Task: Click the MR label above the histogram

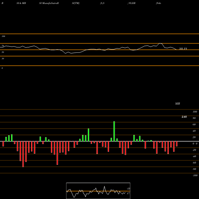Action: [178, 103]
